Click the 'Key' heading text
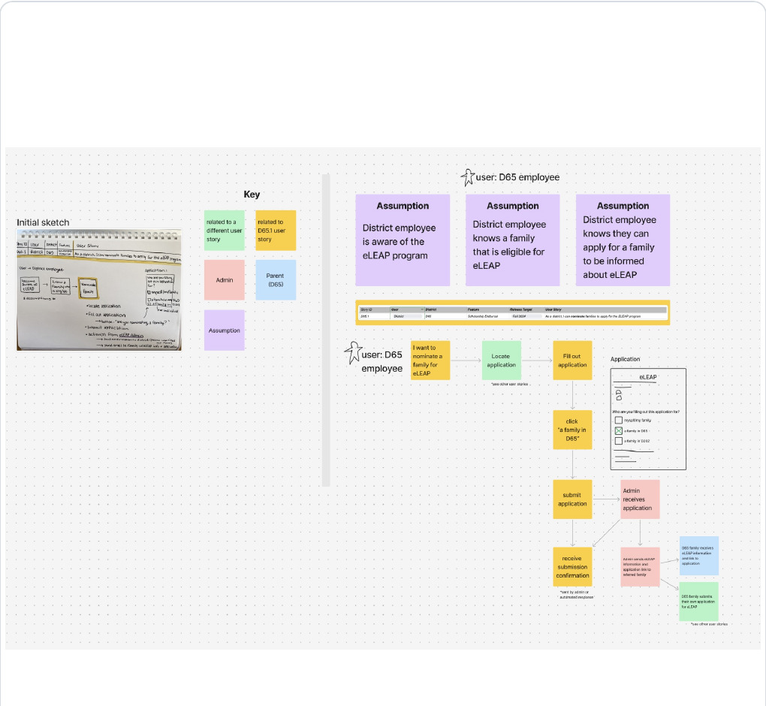The height and width of the screenshot is (706, 766). (x=252, y=195)
